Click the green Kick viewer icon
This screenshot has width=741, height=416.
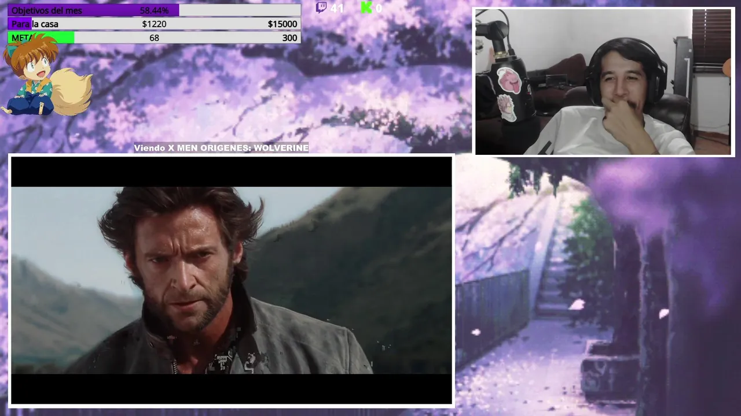pyautogui.click(x=366, y=8)
